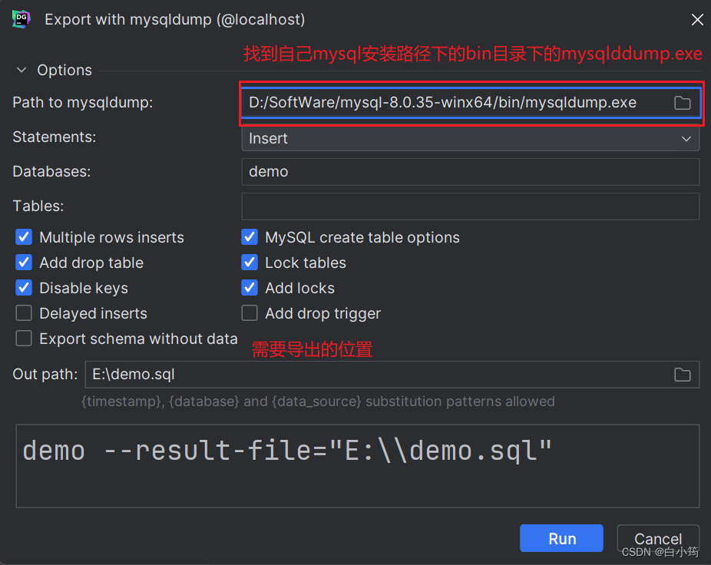
Task: Collapse the Options section chevron
Action: (21, 70)
